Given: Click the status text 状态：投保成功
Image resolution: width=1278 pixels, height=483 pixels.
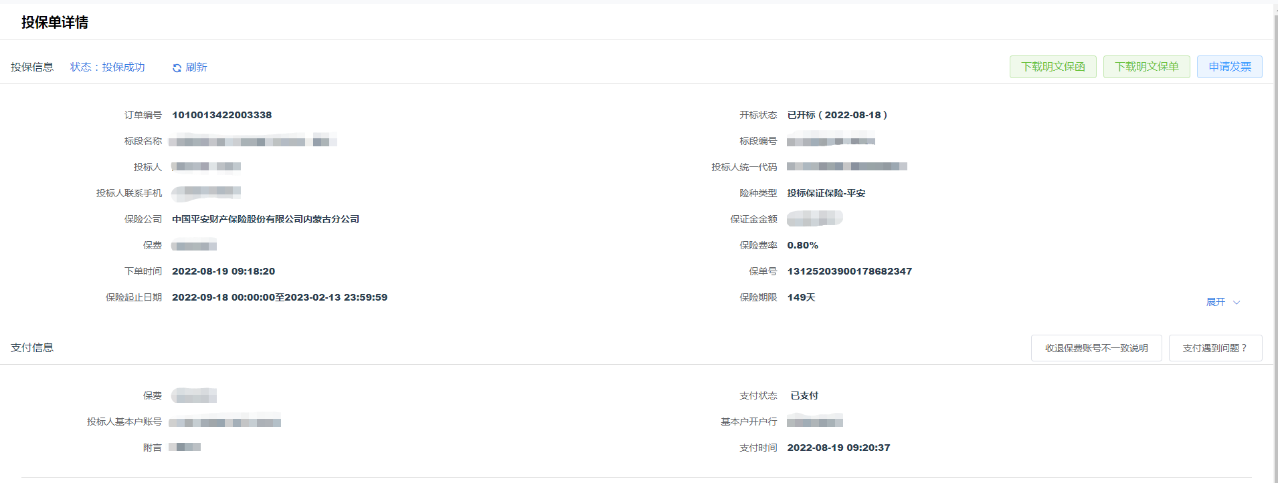Looking at the screenshot, I should pyautogui.click(x=107, y=67).
